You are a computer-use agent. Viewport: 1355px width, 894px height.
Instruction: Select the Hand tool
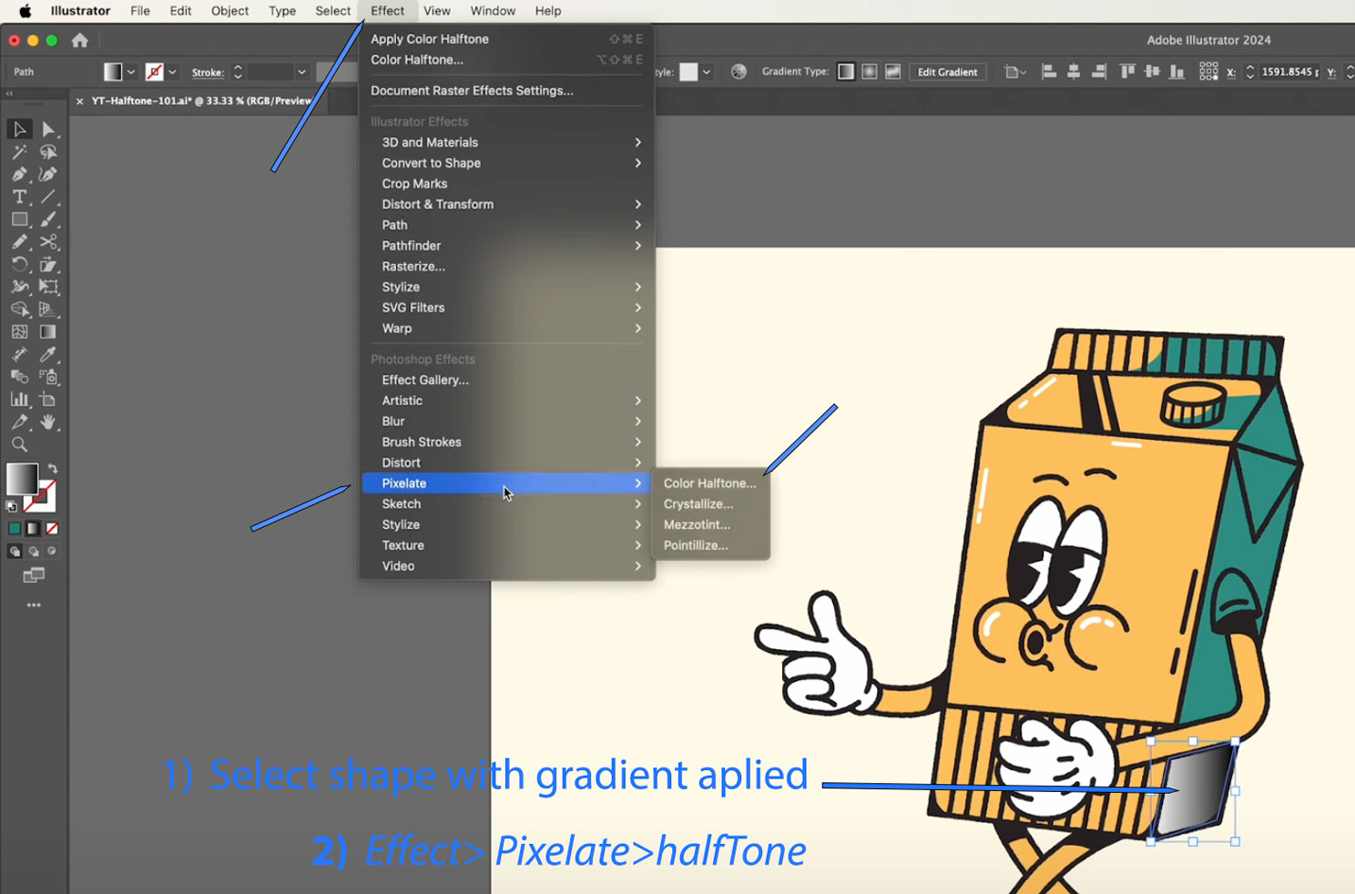tap(48, 422)
